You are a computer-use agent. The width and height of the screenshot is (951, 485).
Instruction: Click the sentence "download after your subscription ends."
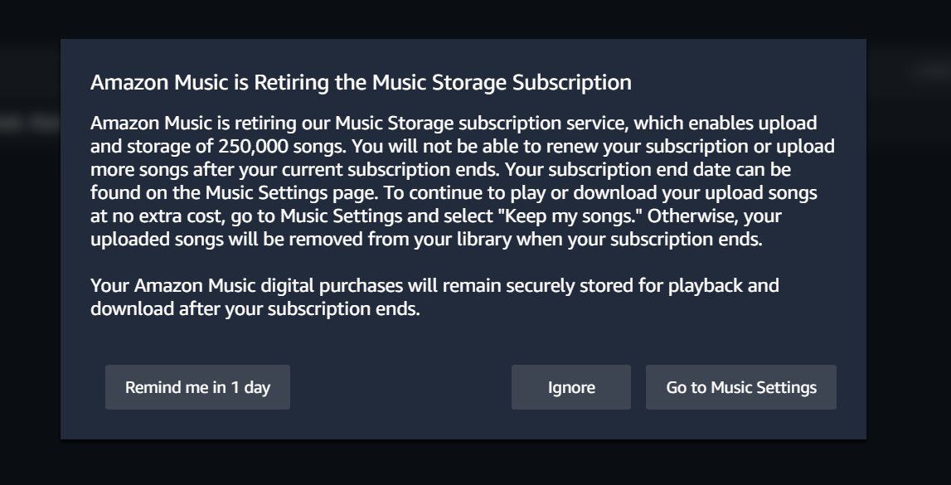[255, 308]
